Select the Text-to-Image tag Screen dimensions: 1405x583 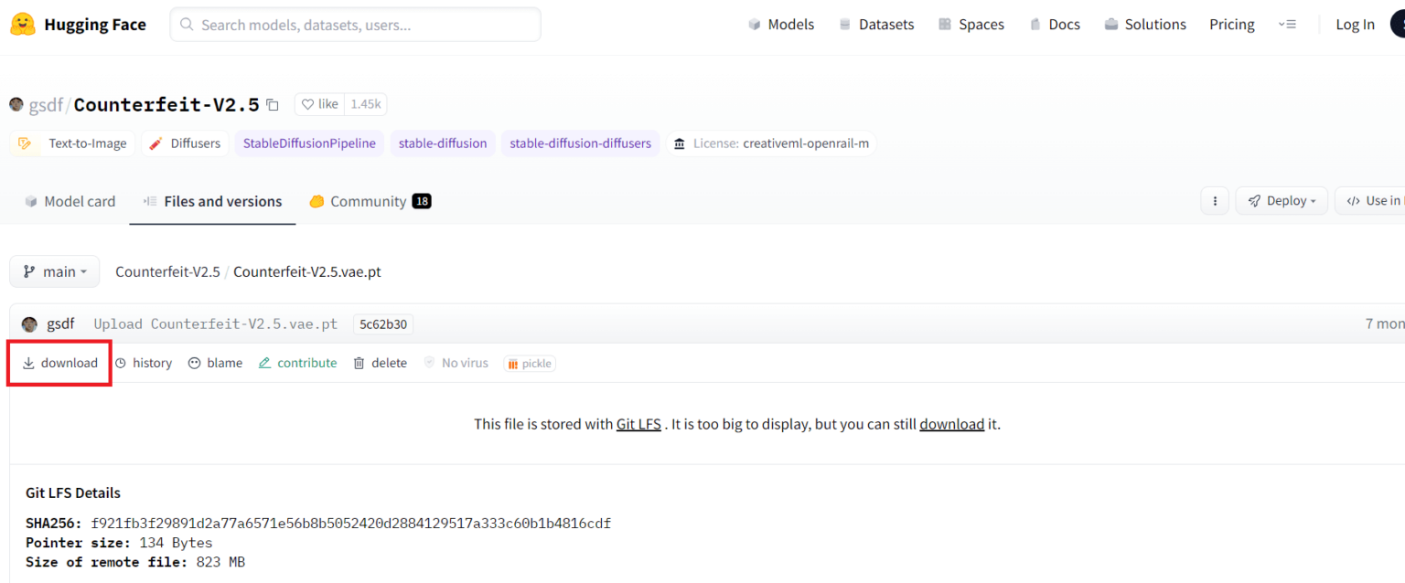(x=74, y=143)
